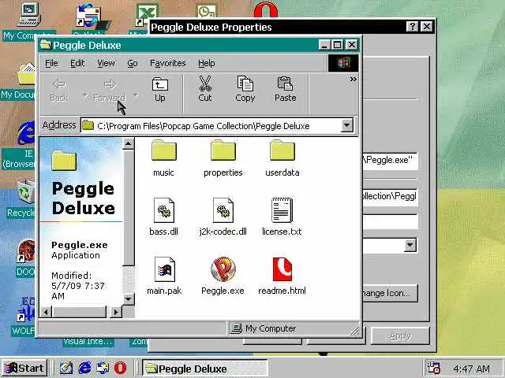Select the license.txt file icon
This screenshot has width=505, height=378.
click(x=282, y=210)
